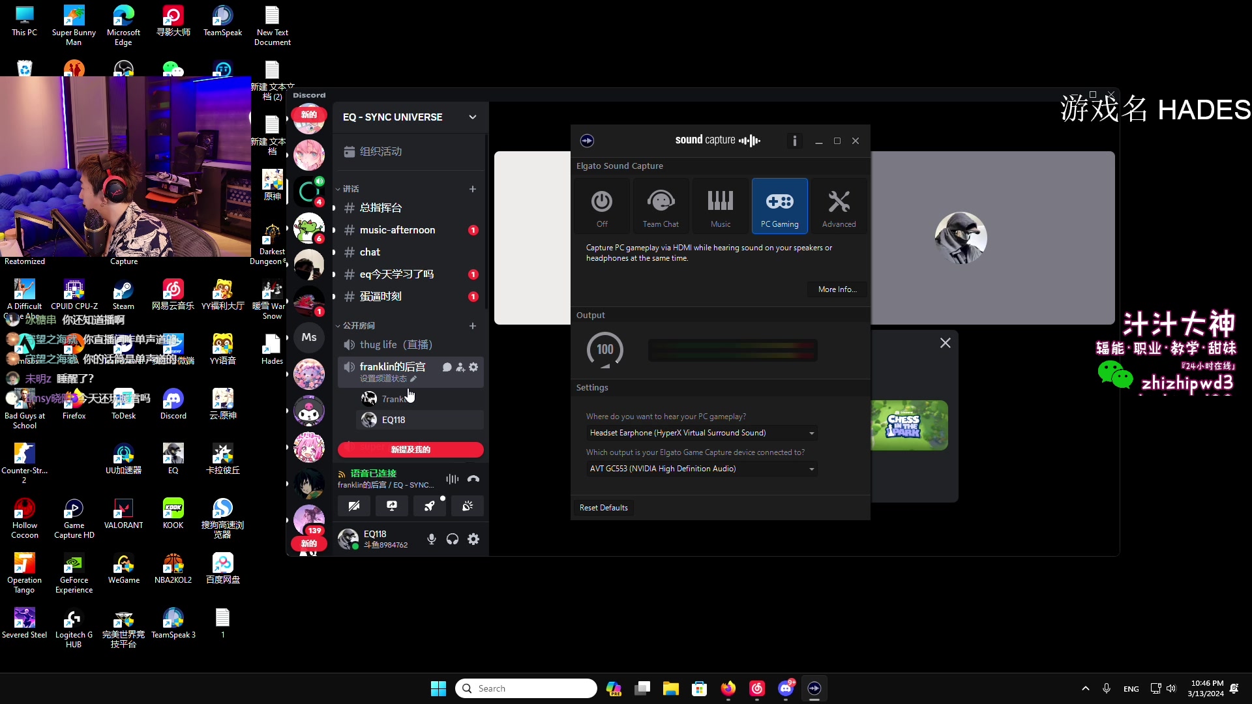Click 设置频道状态 edit pencil
This screenshot has height=704, width=1252.
click(x=413, y=379)
